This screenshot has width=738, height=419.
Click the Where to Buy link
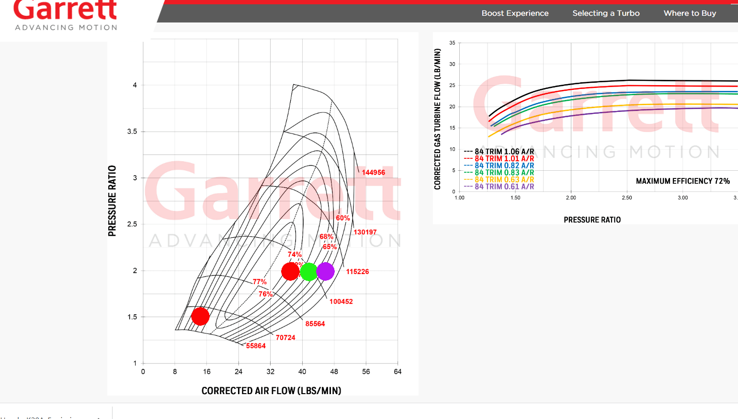coord(690,13)
